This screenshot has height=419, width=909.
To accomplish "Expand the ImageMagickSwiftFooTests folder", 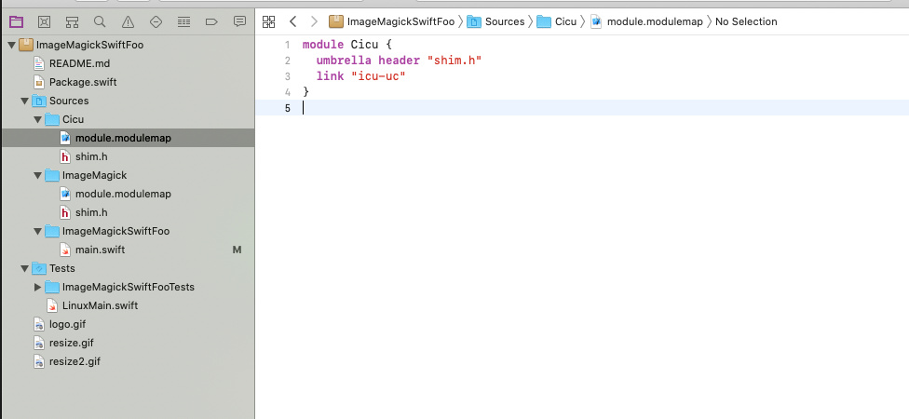I will coord(37,287).
